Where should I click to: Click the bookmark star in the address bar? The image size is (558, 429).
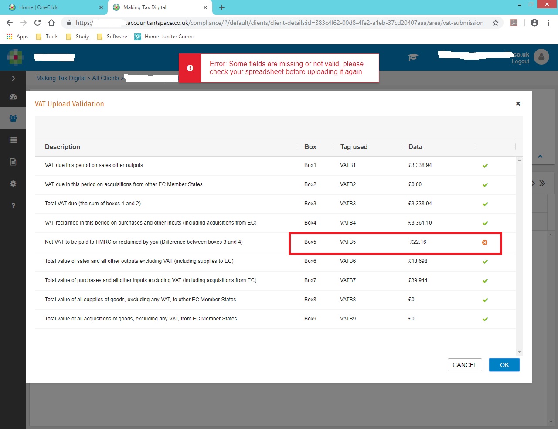496,22
